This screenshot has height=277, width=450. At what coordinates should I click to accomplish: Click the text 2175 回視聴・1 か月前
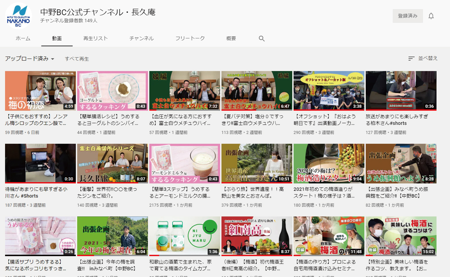(x=171, y=205)
